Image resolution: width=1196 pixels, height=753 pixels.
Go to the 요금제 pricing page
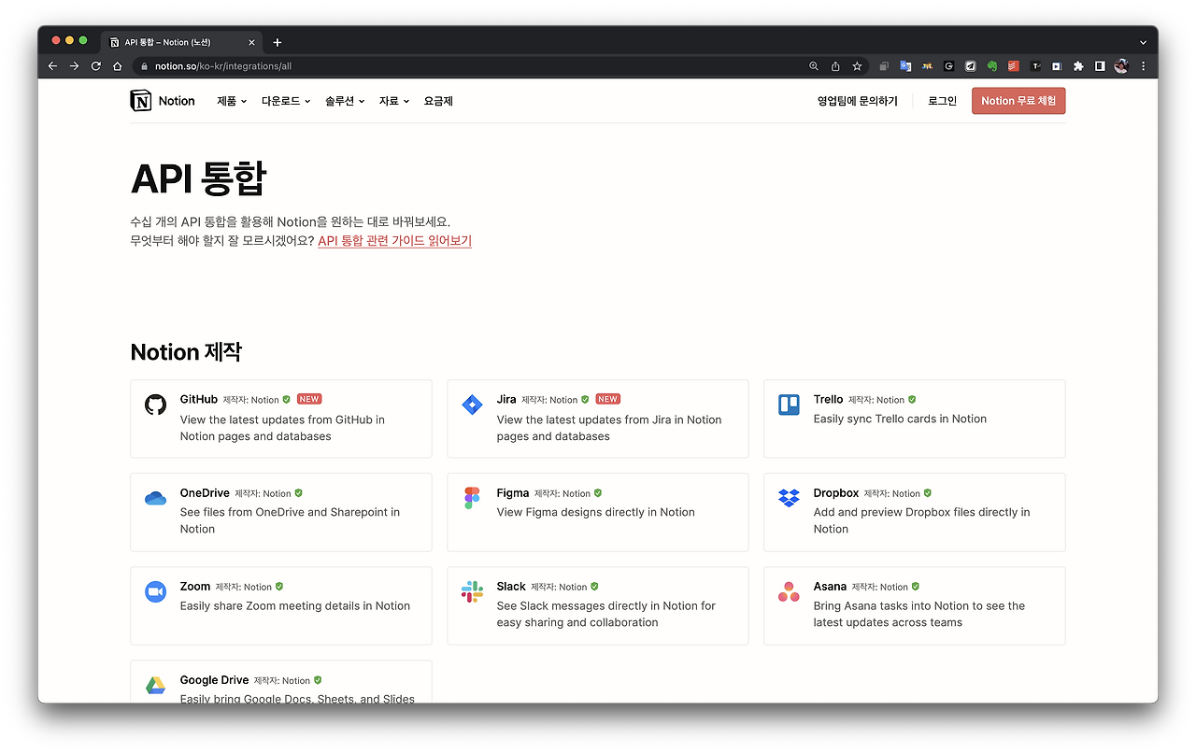438,101
